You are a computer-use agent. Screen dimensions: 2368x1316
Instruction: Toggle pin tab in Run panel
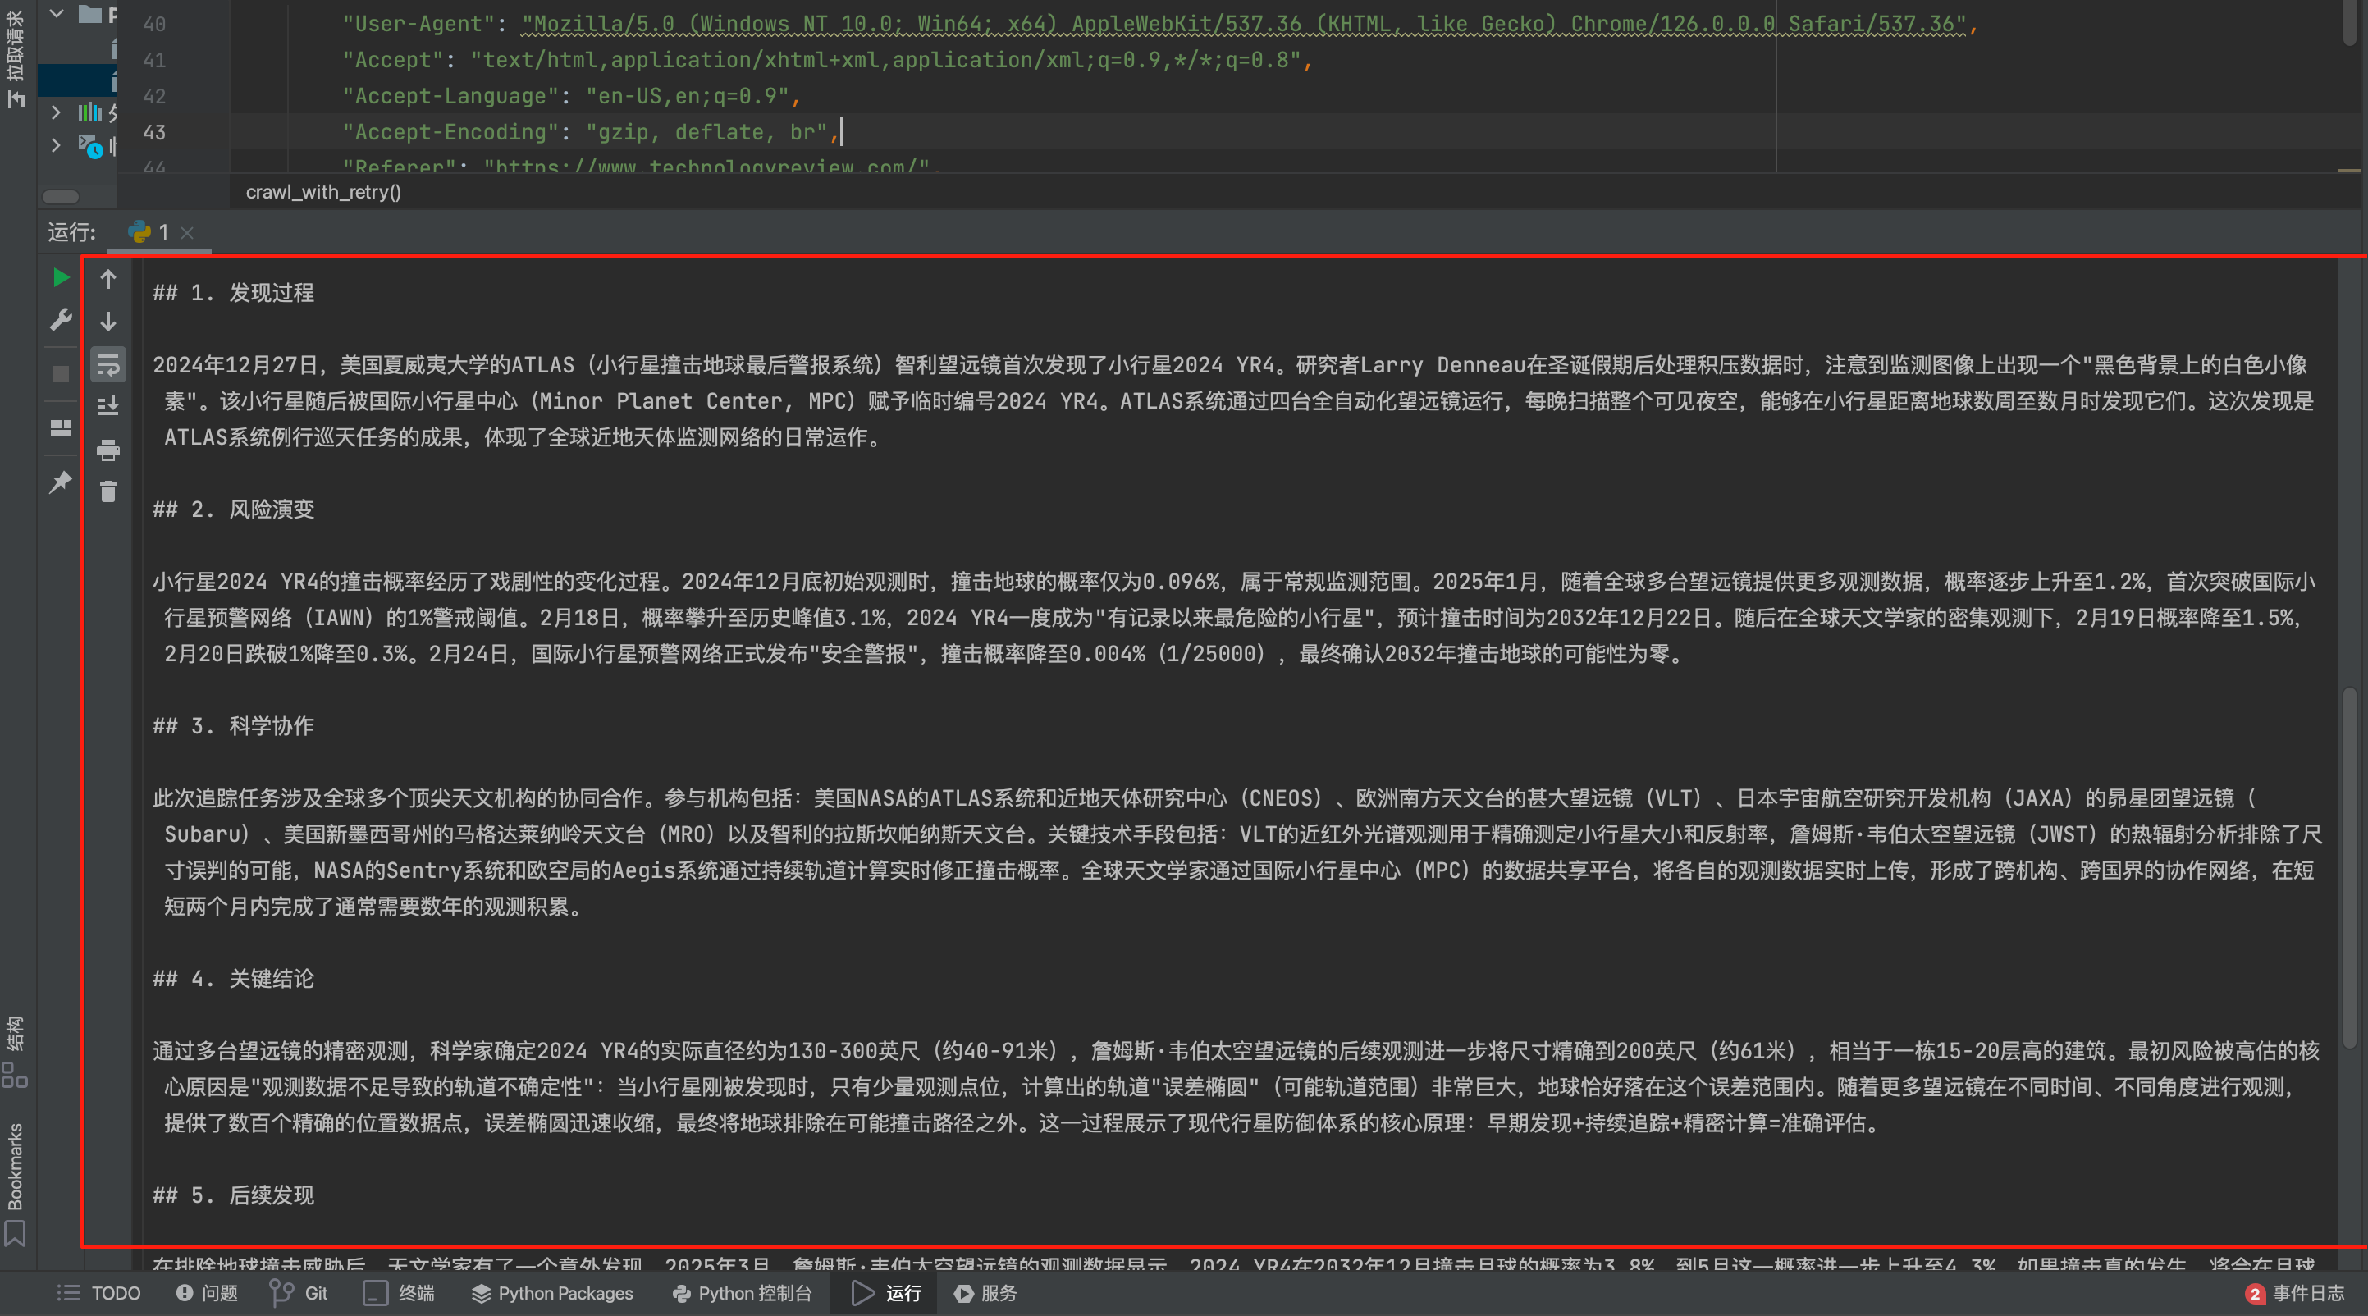pyautogui.click(x=61, y=482)
